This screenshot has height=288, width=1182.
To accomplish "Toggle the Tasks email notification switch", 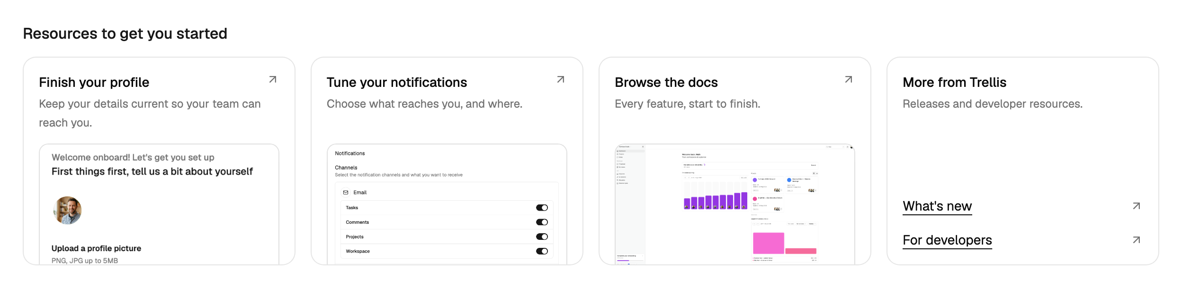I will tap(542, 208).
